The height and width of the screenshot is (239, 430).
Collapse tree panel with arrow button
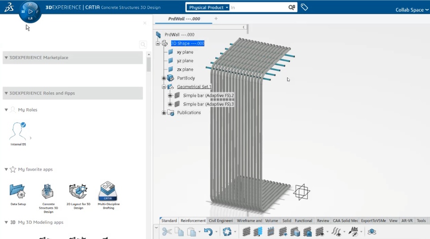[244, 27]
